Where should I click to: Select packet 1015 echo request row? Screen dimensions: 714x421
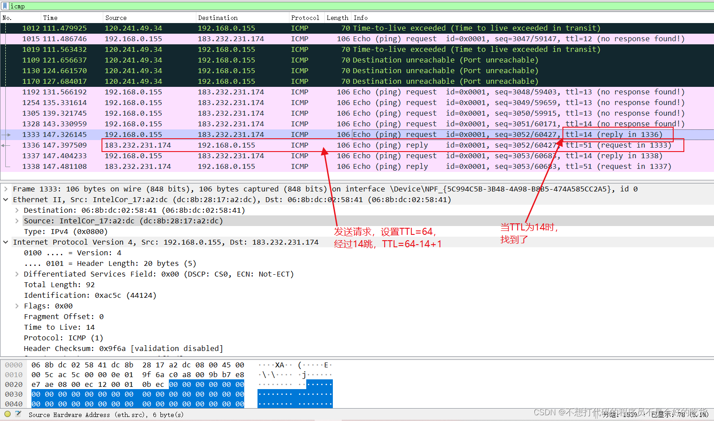(357, 39)
